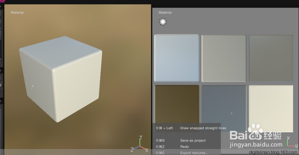Click the circular brush cursor in the 2D view
This screenshot has width=299, height=155.
click(x=163, y=22)
